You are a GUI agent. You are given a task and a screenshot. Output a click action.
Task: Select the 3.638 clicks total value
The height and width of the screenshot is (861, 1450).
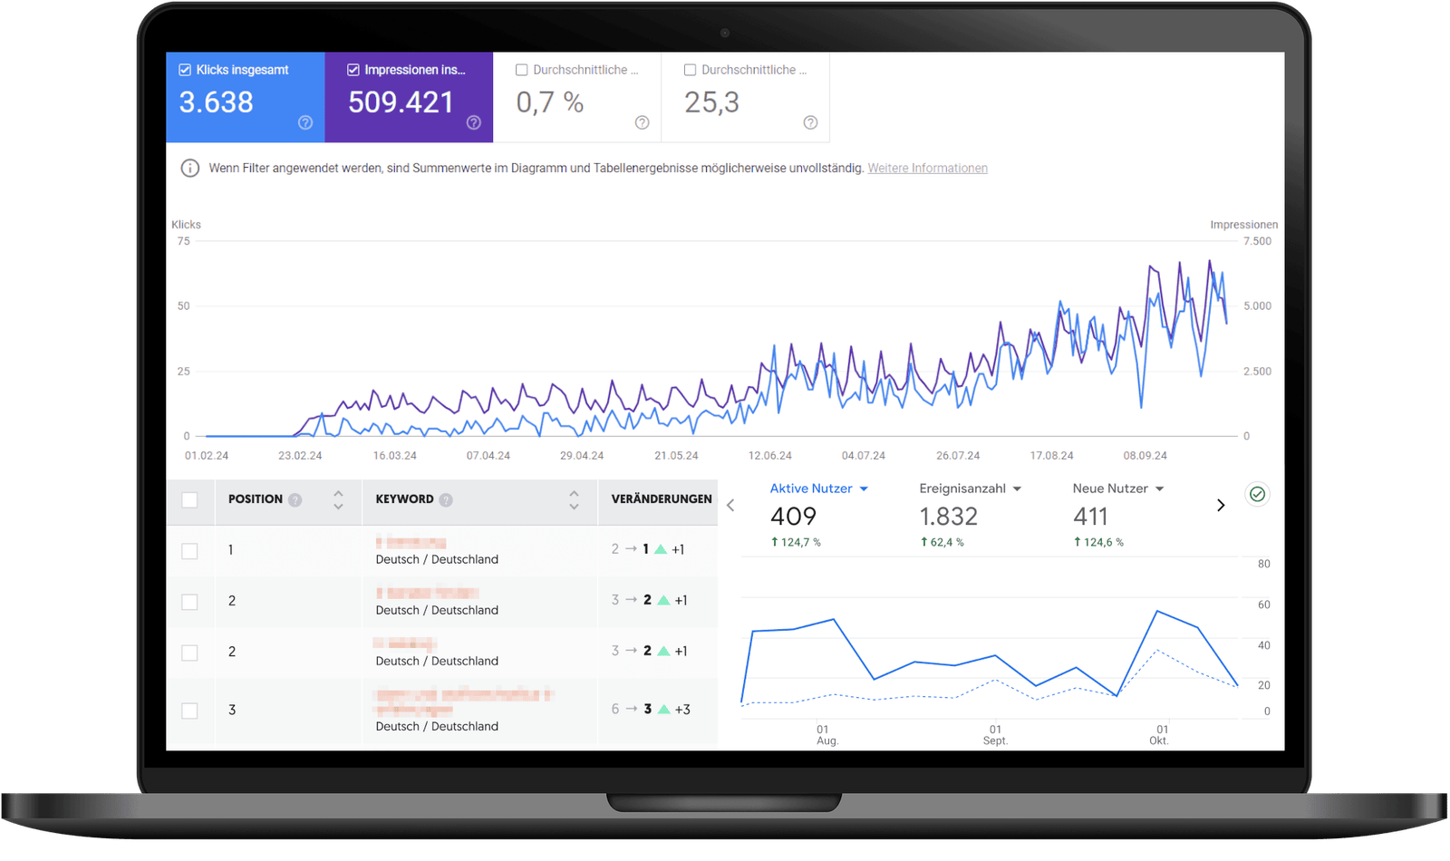[x=216, y=102]
